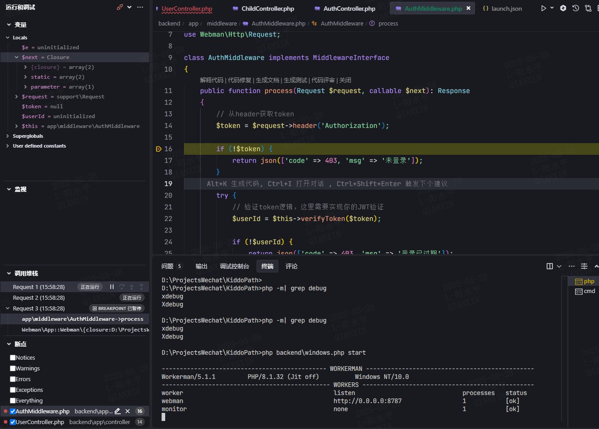Select the cmd terminal instance
This screenshot has height=429, width=599.
coord(585,291)
